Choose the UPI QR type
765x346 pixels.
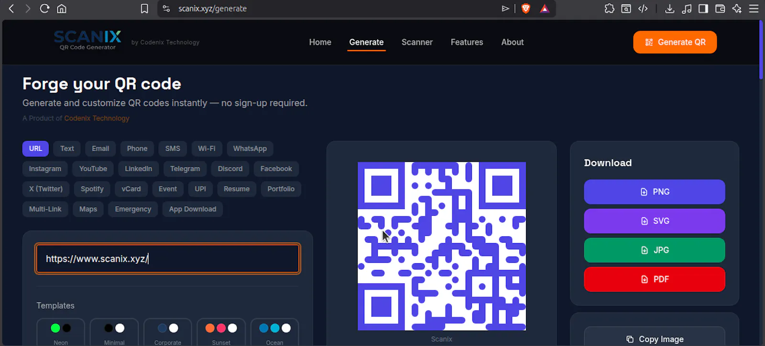[x=200, y=189]
